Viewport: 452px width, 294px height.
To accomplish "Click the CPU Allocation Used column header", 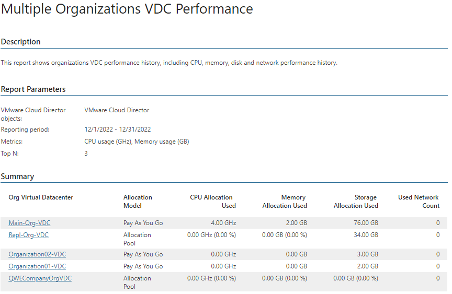I will coord(213,202).
